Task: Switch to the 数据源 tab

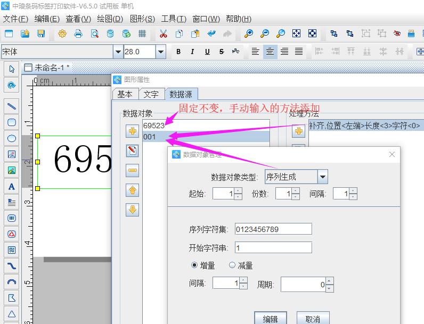Action: (x=181, y=94)
